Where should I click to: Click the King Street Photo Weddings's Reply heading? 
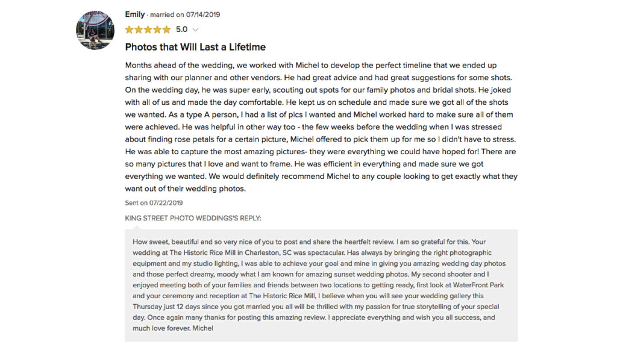[x=193, y=218]
